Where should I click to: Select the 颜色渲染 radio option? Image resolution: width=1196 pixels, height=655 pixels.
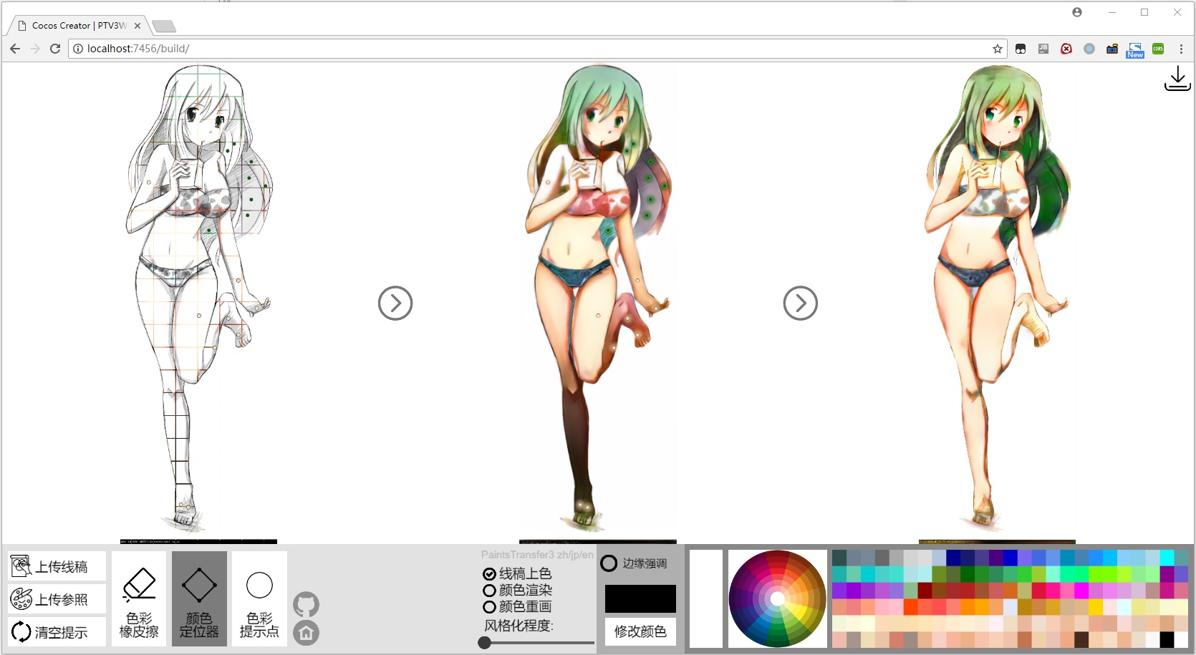click(x=517, y=591)
